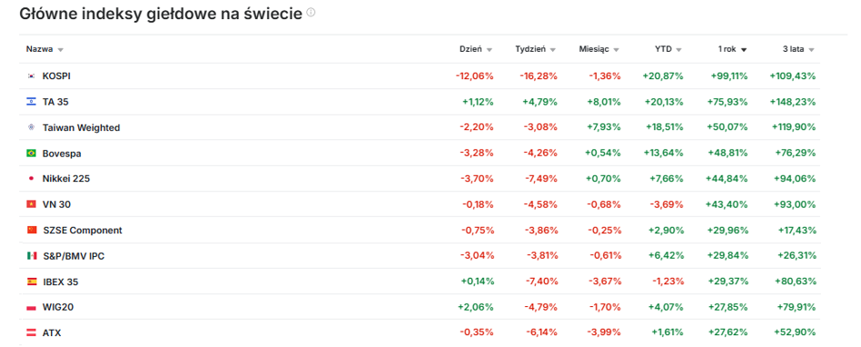
Task: Click the China flag icon for SZSE Component
Action: (x=32, y=230)
